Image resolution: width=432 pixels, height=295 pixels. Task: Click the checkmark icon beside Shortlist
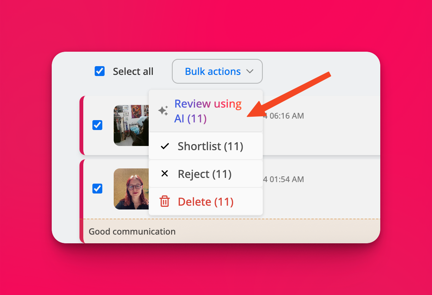(165, 146)
